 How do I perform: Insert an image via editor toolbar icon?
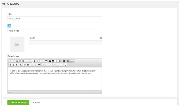click(x=50, y=61)
